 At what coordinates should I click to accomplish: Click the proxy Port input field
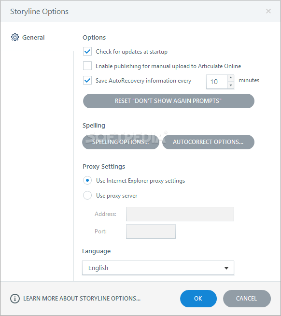point(151,231)
